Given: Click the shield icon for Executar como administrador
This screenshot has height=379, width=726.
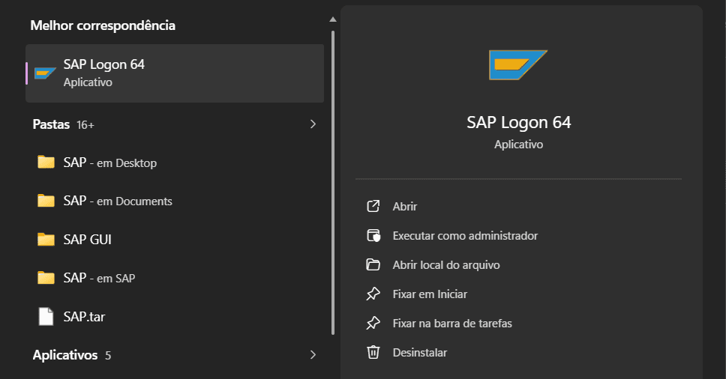Looking at the screenshot, I should pyautogui.click(x=373, y=235).
